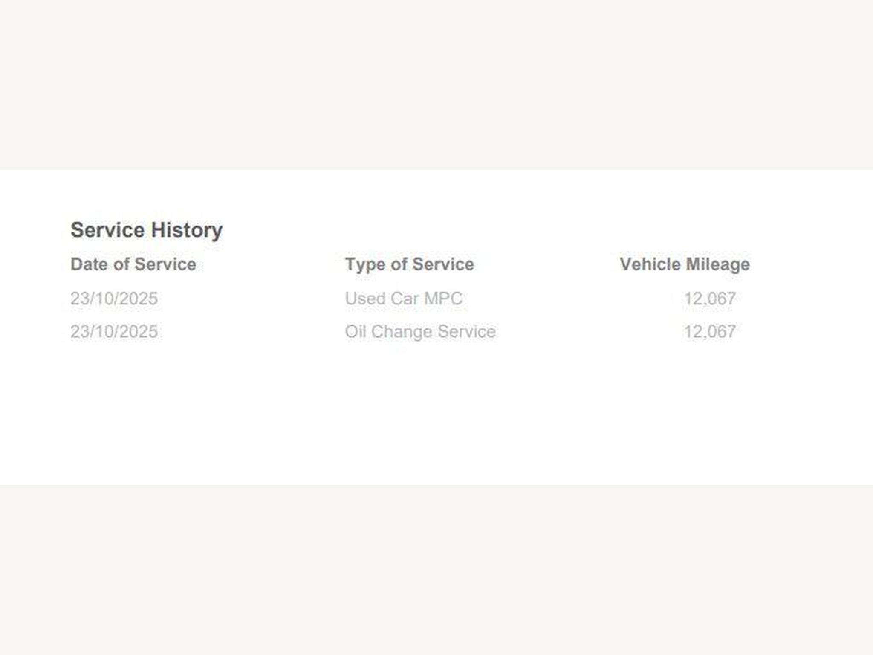873x655 pixels.
Task: Select the Oil Change Service entry
Action: (420, 332)
